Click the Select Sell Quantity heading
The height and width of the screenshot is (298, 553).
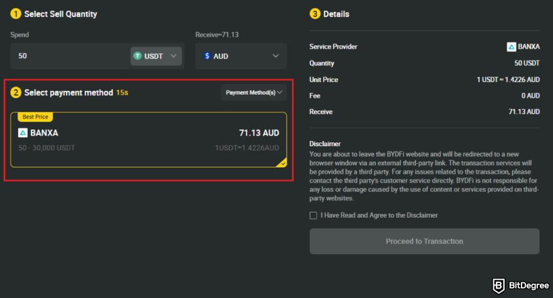pyautogui.click(x=61, y=14)
